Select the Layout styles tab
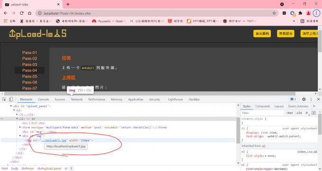 (279, 106)
